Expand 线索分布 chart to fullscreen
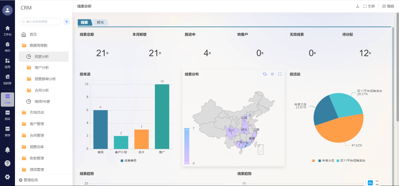The image size is (399, 186). click(280, 74)
